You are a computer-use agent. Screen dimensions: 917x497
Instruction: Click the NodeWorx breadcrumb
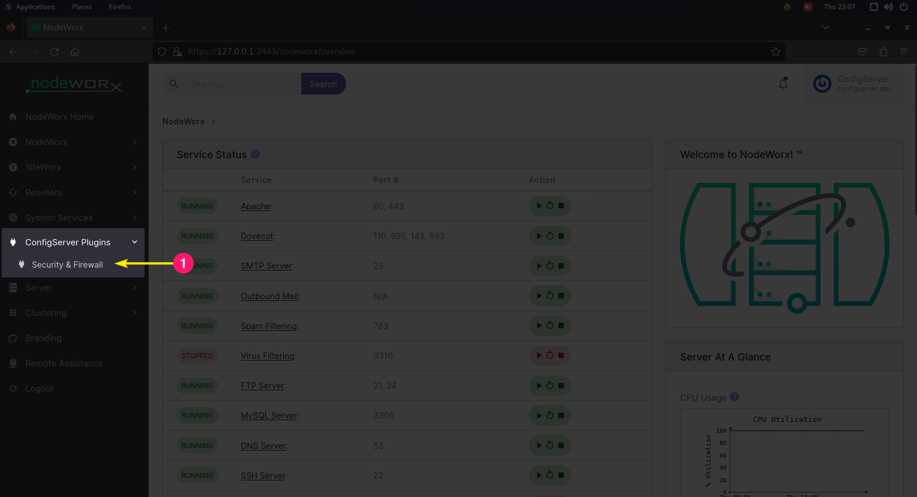pos(183,122)
